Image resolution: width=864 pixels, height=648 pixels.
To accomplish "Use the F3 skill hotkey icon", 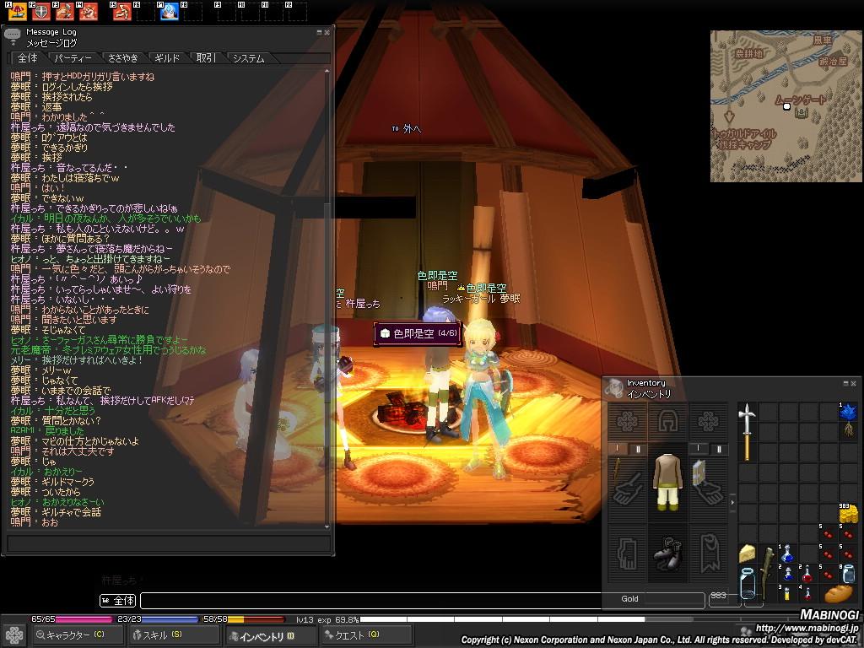I will click(x=65, y=12).
